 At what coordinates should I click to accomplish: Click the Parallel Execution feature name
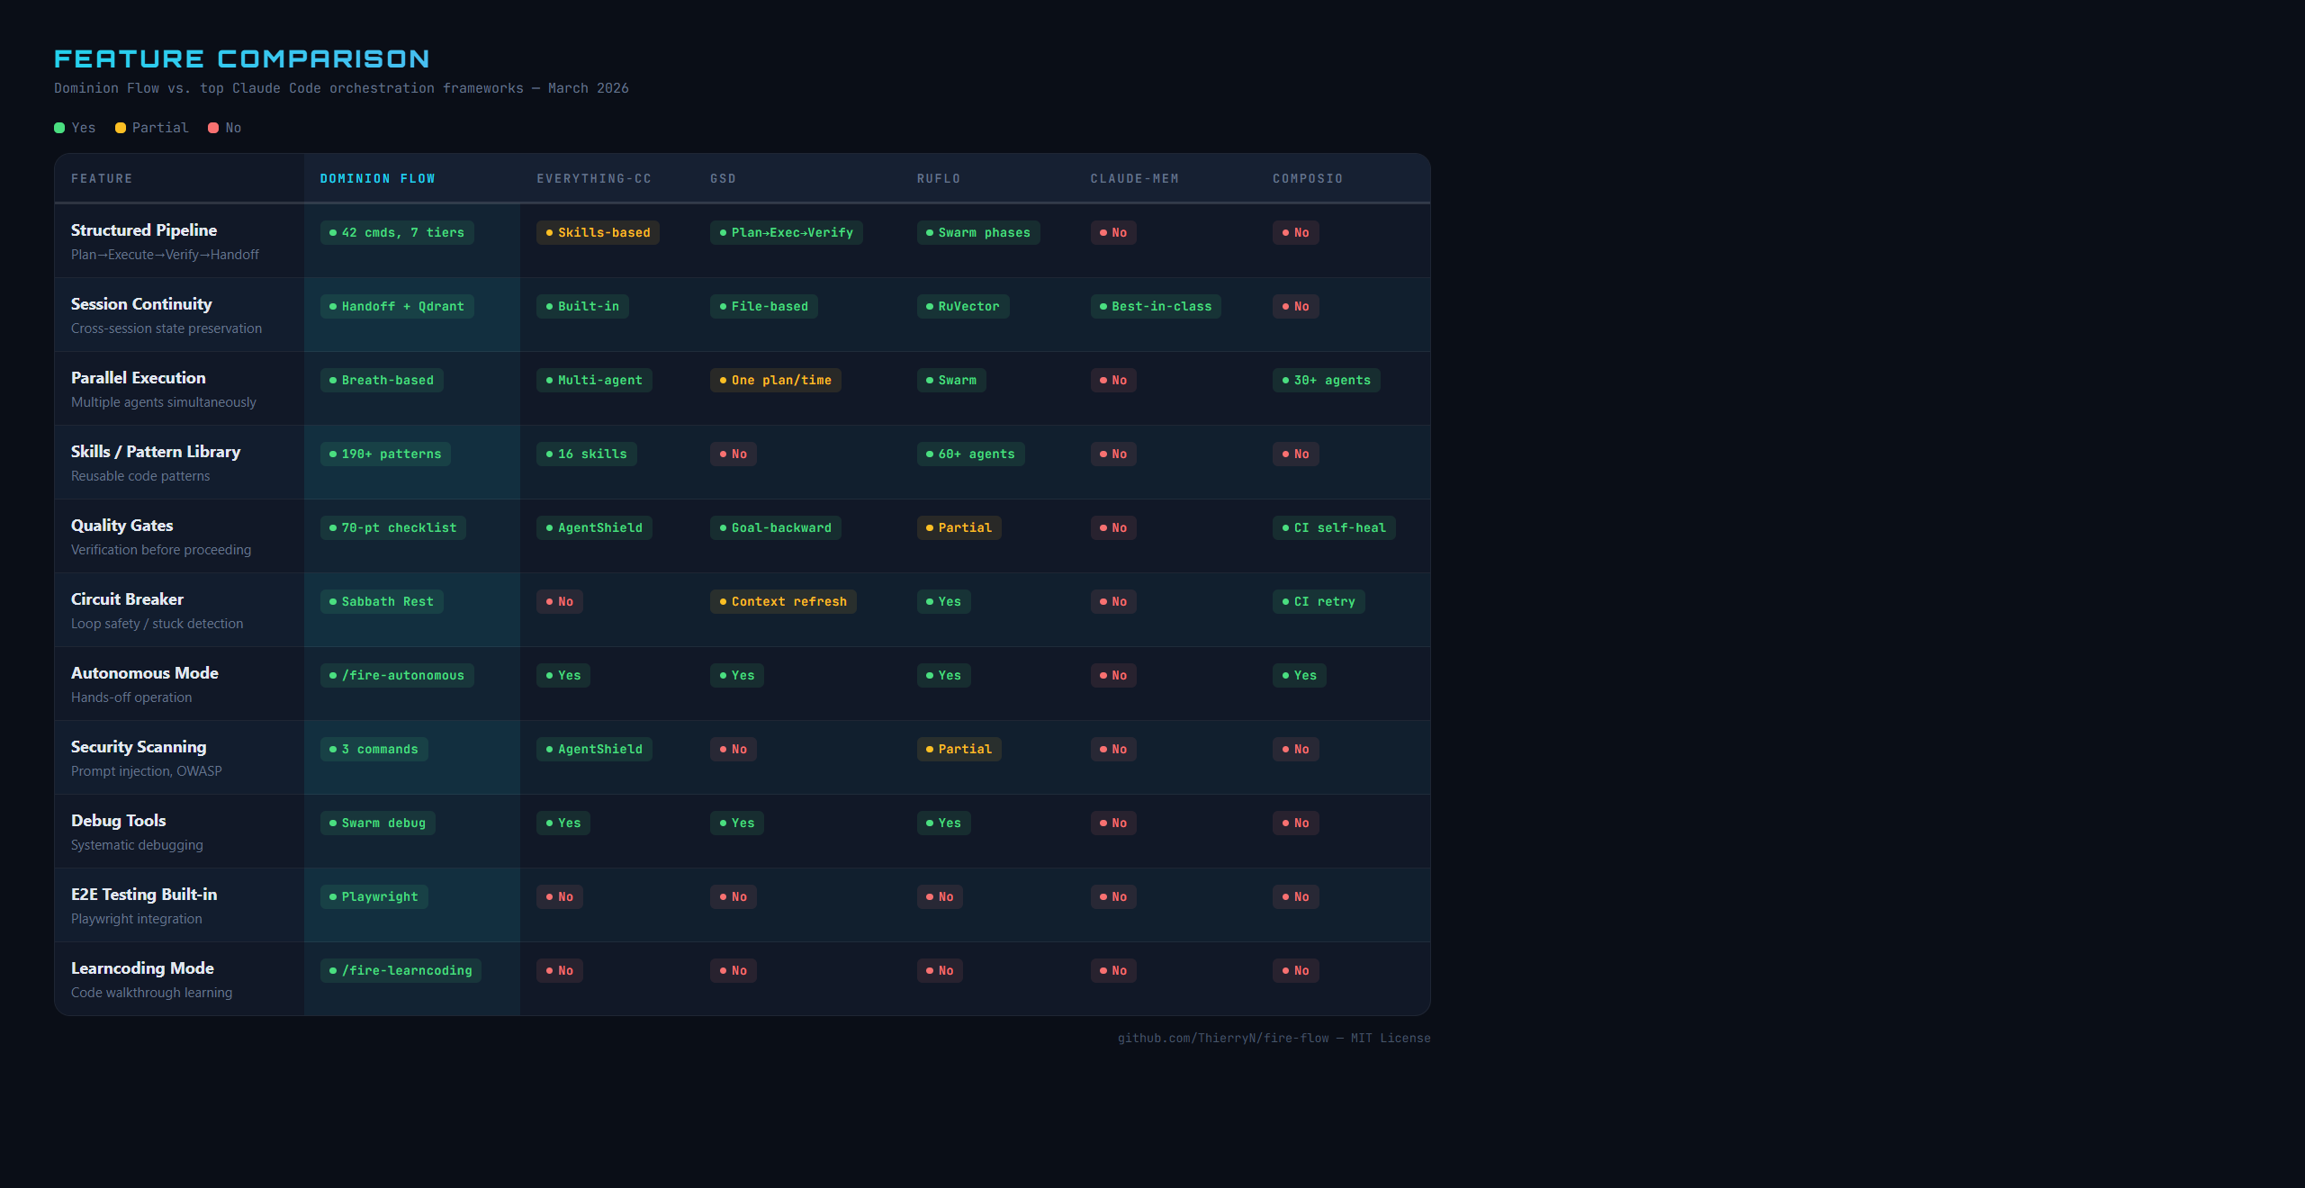139,378
